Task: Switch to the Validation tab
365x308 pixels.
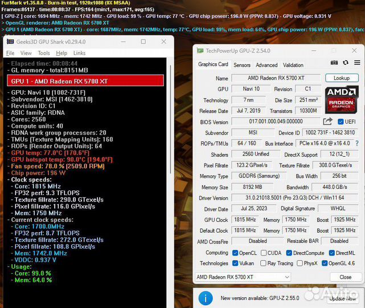Action: 293,65
